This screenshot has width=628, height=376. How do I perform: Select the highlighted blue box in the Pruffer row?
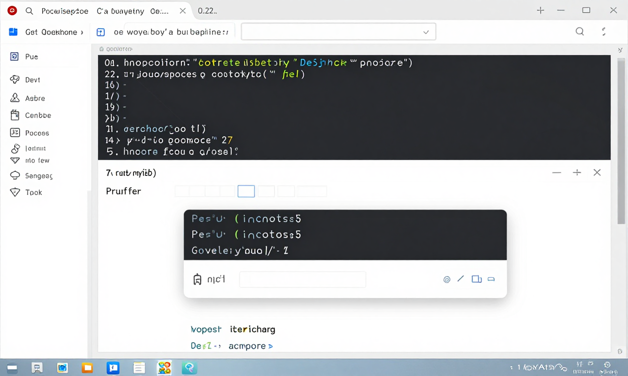click(246, 191)
